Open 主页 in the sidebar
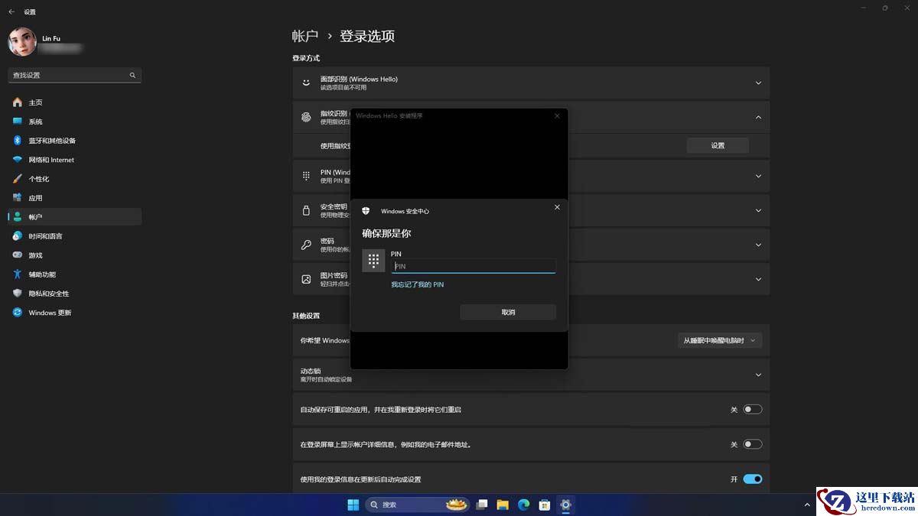The image size is (918, 516). [x=74, y=102]
